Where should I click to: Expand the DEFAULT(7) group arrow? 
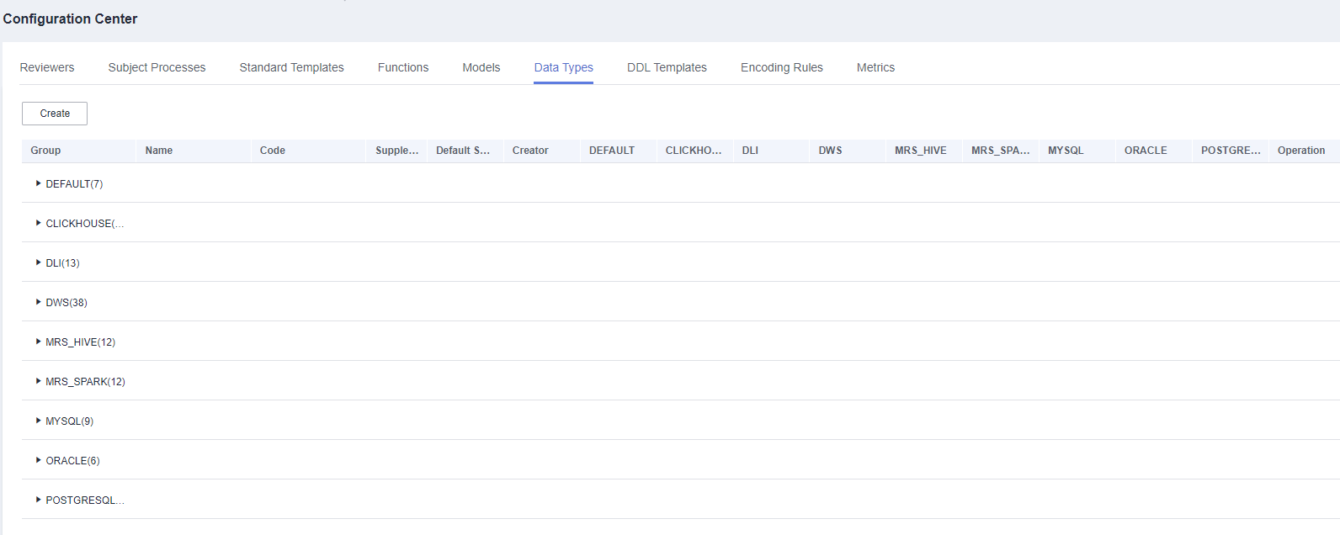(x=39, y=183)
